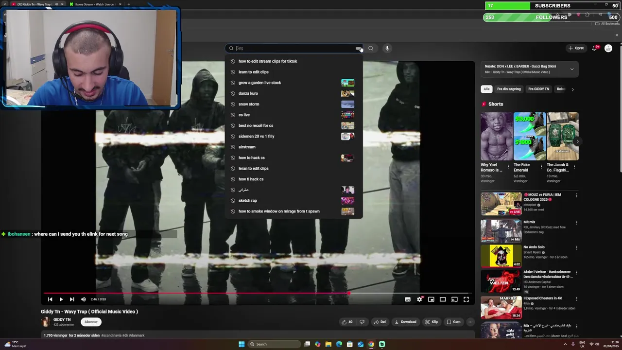The height and width of the screenshot is (350, 622).
Task: Click the Windows taskbar Search box
Action: pos(274,344)
